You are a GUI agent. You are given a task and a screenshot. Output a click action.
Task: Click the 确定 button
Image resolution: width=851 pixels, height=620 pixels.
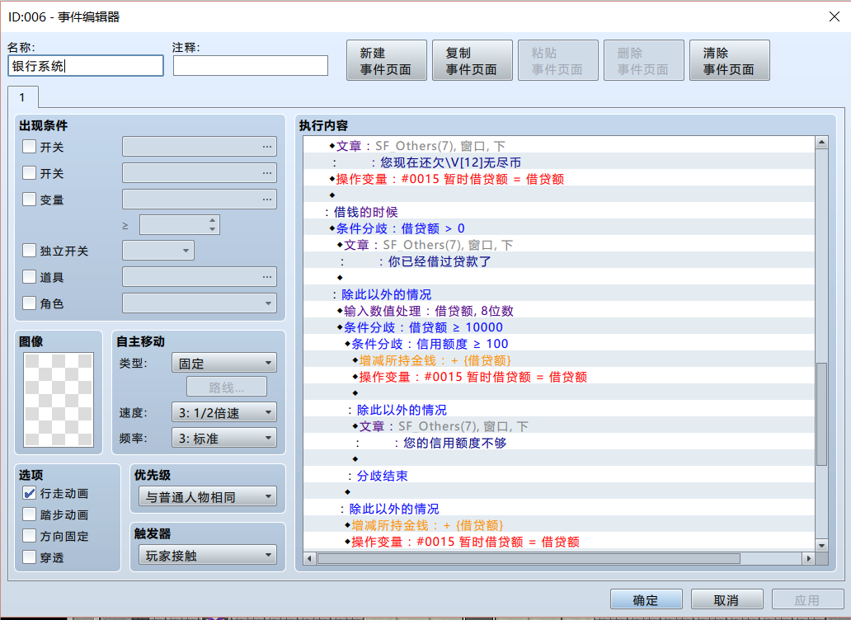(x=646, y=599)
